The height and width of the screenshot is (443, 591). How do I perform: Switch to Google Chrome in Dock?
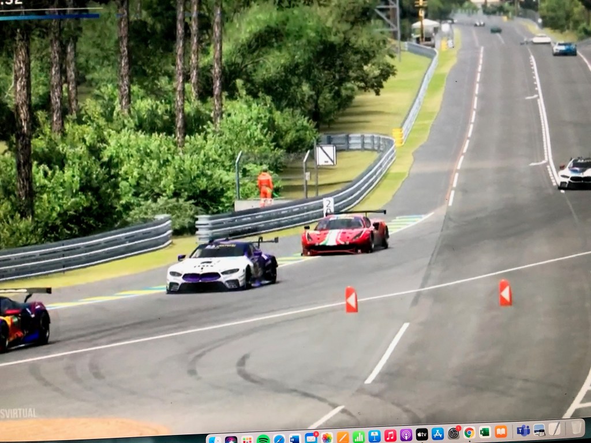469,432
